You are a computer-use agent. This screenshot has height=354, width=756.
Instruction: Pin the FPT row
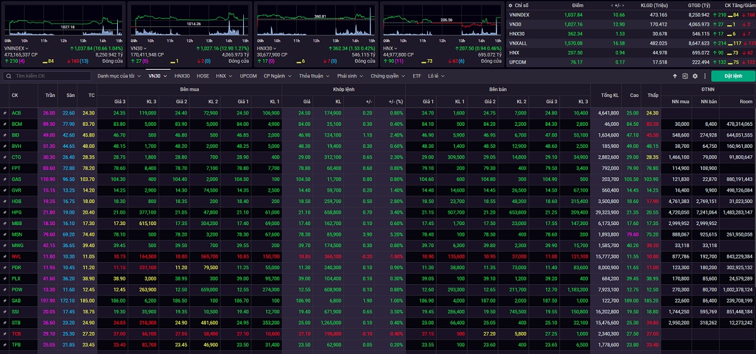click(x=4, y=168)
